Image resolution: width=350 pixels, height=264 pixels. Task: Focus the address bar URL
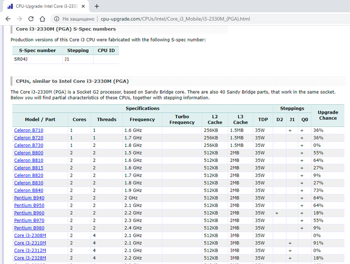click(175, 19)
